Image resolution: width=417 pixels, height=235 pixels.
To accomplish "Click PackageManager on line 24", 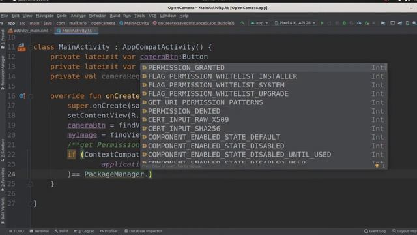I will click(x=114, y=174).
